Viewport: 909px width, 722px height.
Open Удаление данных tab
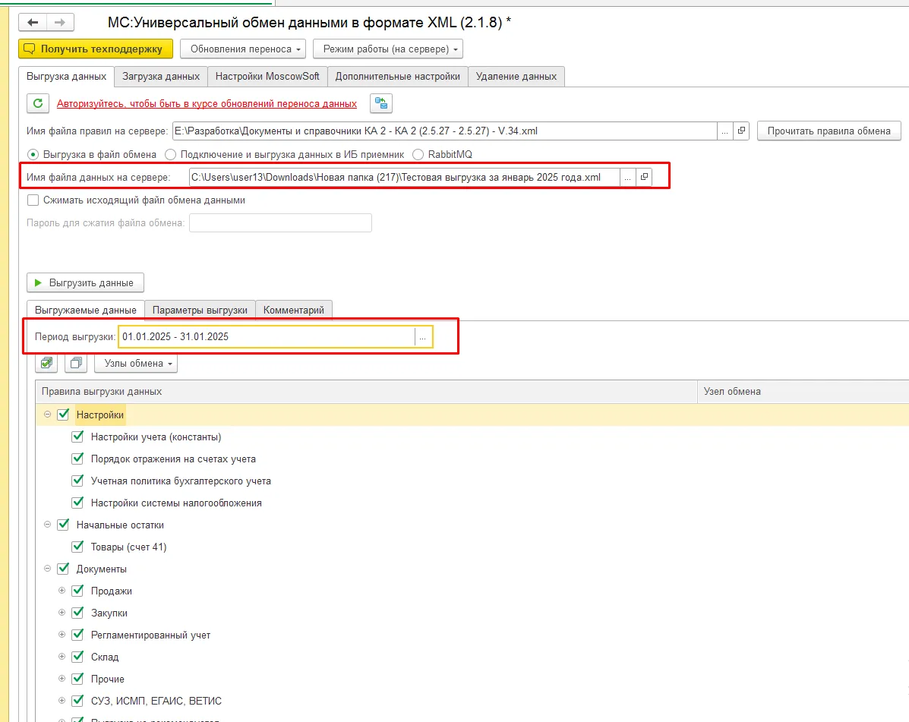pos(516,77)
